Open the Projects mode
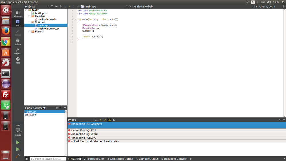 (18, 51)
